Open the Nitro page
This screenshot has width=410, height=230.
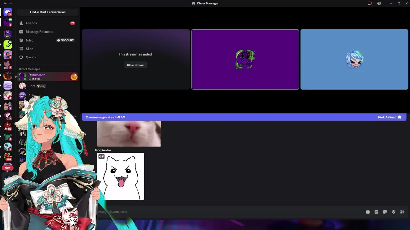tap(48, 40)
